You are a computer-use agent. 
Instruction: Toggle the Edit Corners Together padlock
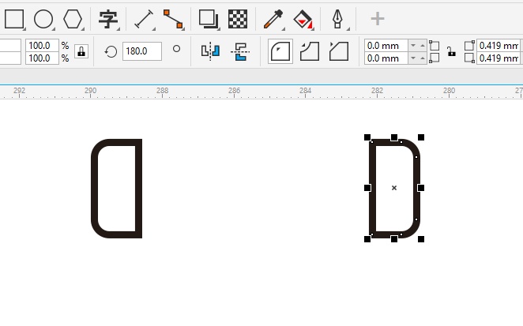pos(451,51)
